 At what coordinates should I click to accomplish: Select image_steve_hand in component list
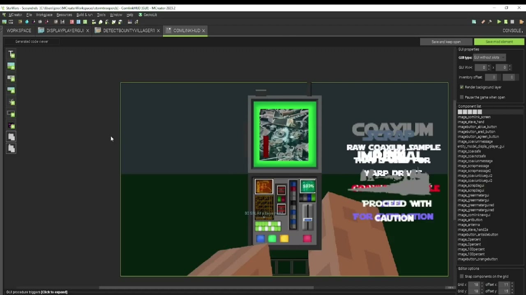click(471, 122)
